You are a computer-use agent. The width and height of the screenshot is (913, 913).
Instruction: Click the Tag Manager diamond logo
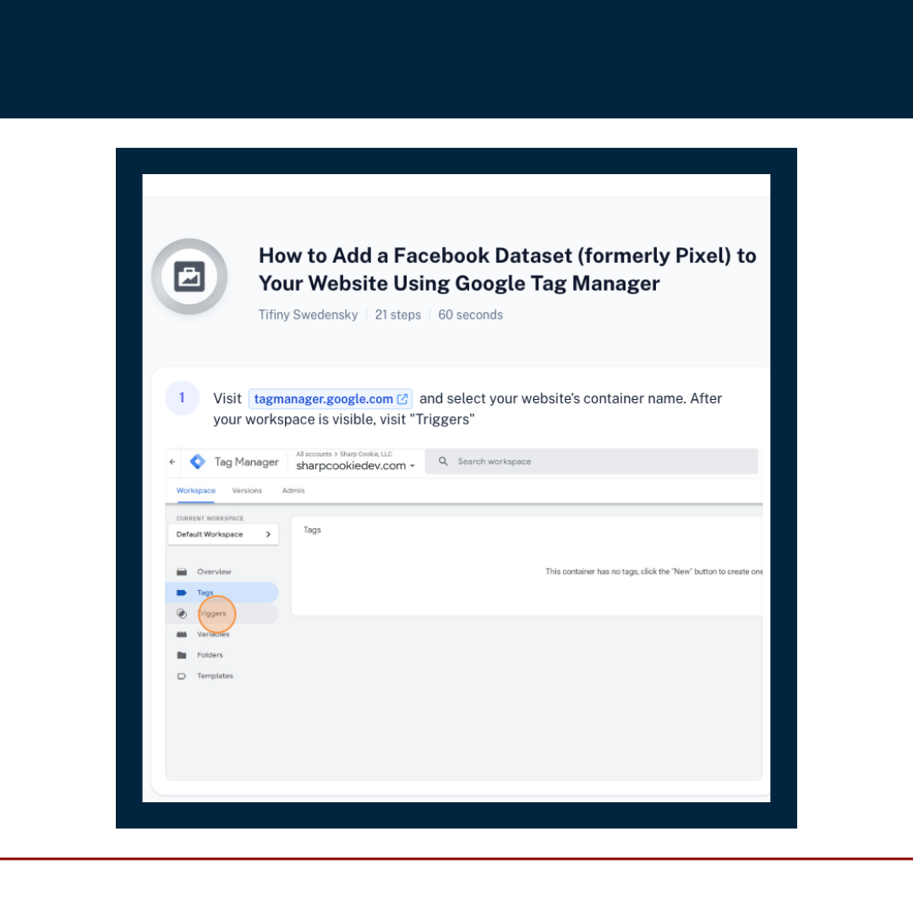coord(197,462)
